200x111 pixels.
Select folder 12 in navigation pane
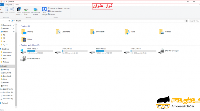coord(4,35)
